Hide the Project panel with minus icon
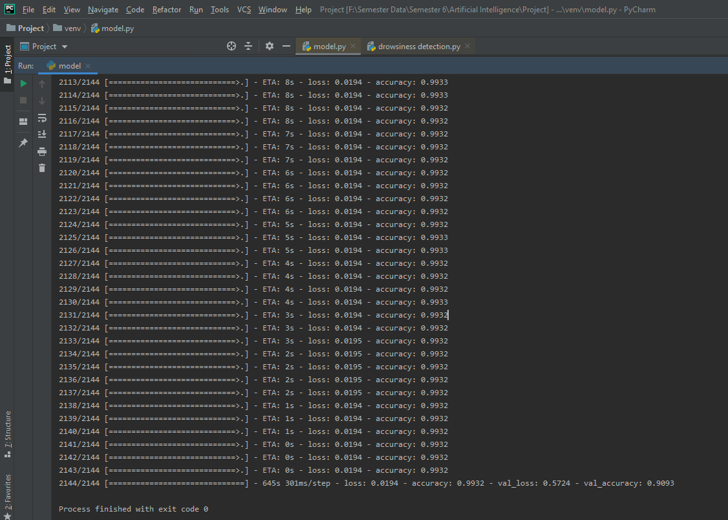 tap(286, 46)
